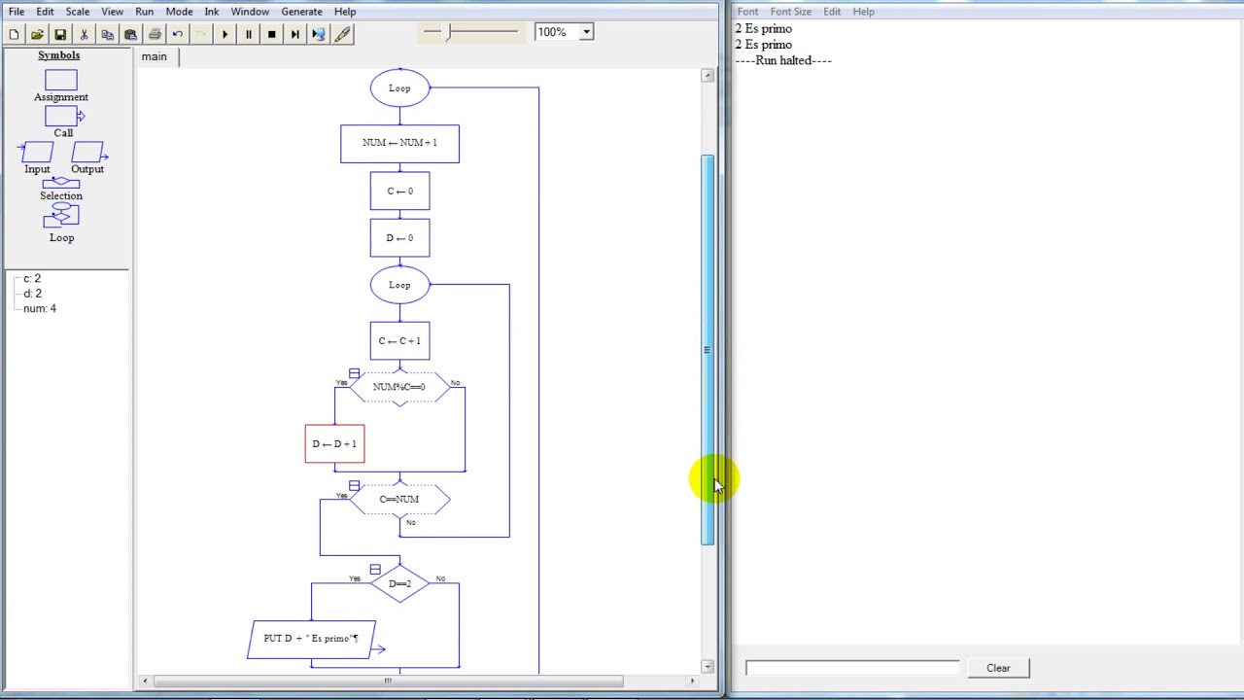The width and height of the screenshot is (1244, 700).
Task: Click the test server icon in the toolbar
Action: pyautogui.click(x=319, y=34)
